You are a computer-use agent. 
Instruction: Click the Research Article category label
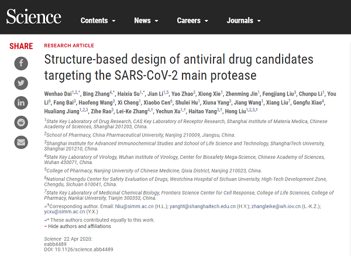[68, 45]
